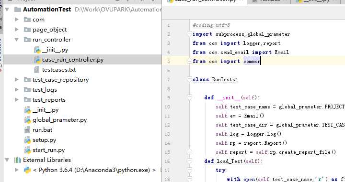Click '#coding:utf-8' comment on line 1
The image size is (345, 182).
tap(211, 25)
